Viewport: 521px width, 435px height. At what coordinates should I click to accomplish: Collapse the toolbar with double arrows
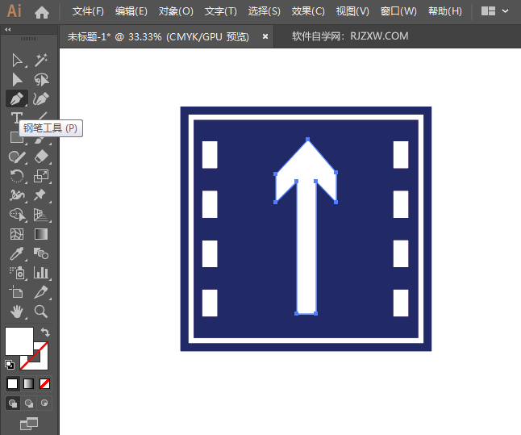(x=8, y=30)
